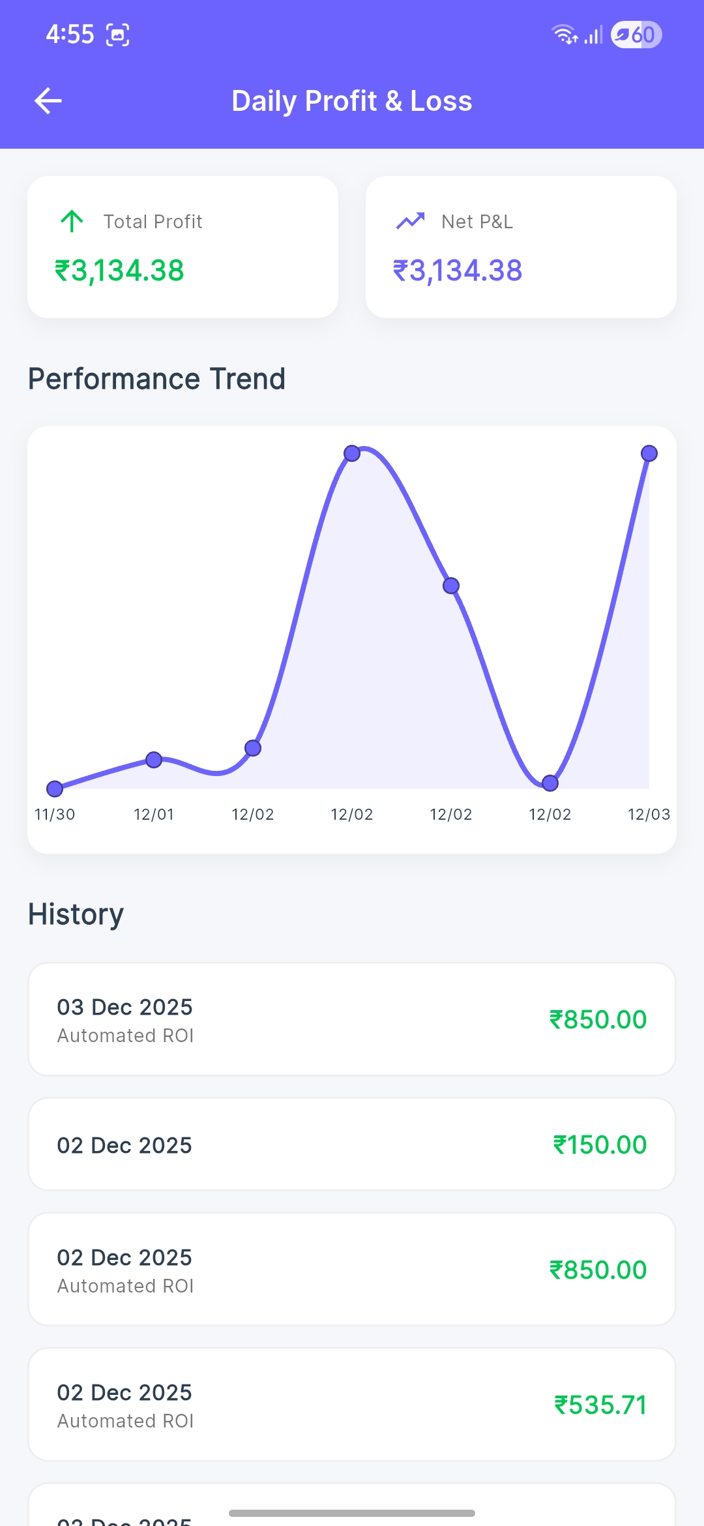Tap the ₹3,134.38 Net P&L amount
The height and width of the screenshot is (1526, 704).
[x=458, y=271]
